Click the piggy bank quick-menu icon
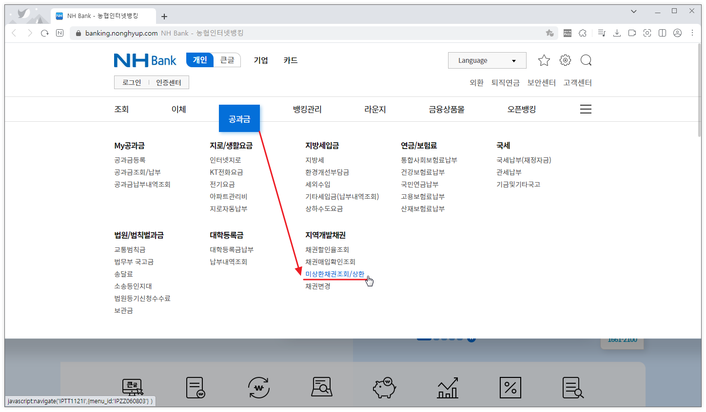Image resolution: width=706 pixels, height=412 pixels. [384, 388]
